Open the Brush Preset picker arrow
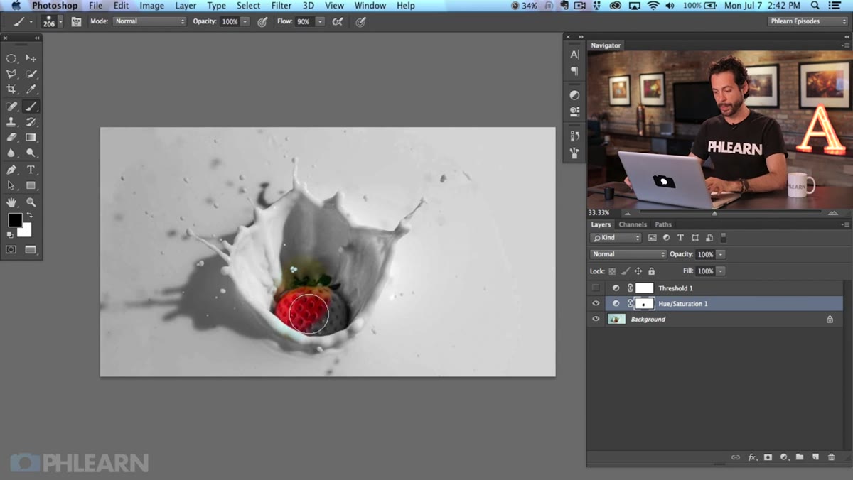The width and height of the screenshot is (853, 480). [x=60, y=22]
